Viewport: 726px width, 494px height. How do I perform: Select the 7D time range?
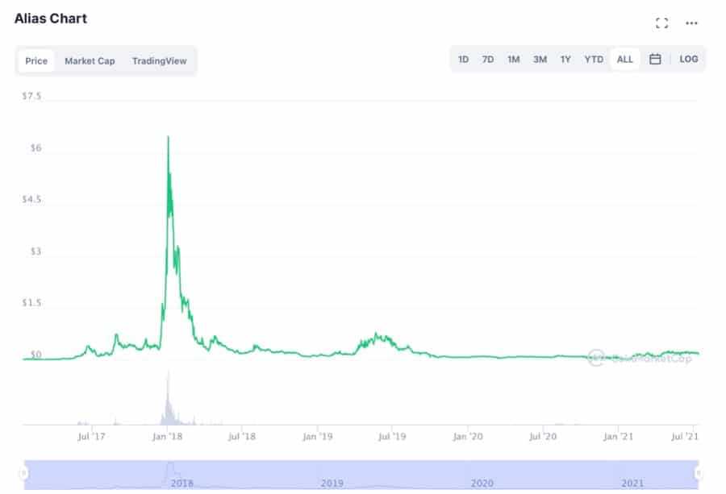[488, 60]
